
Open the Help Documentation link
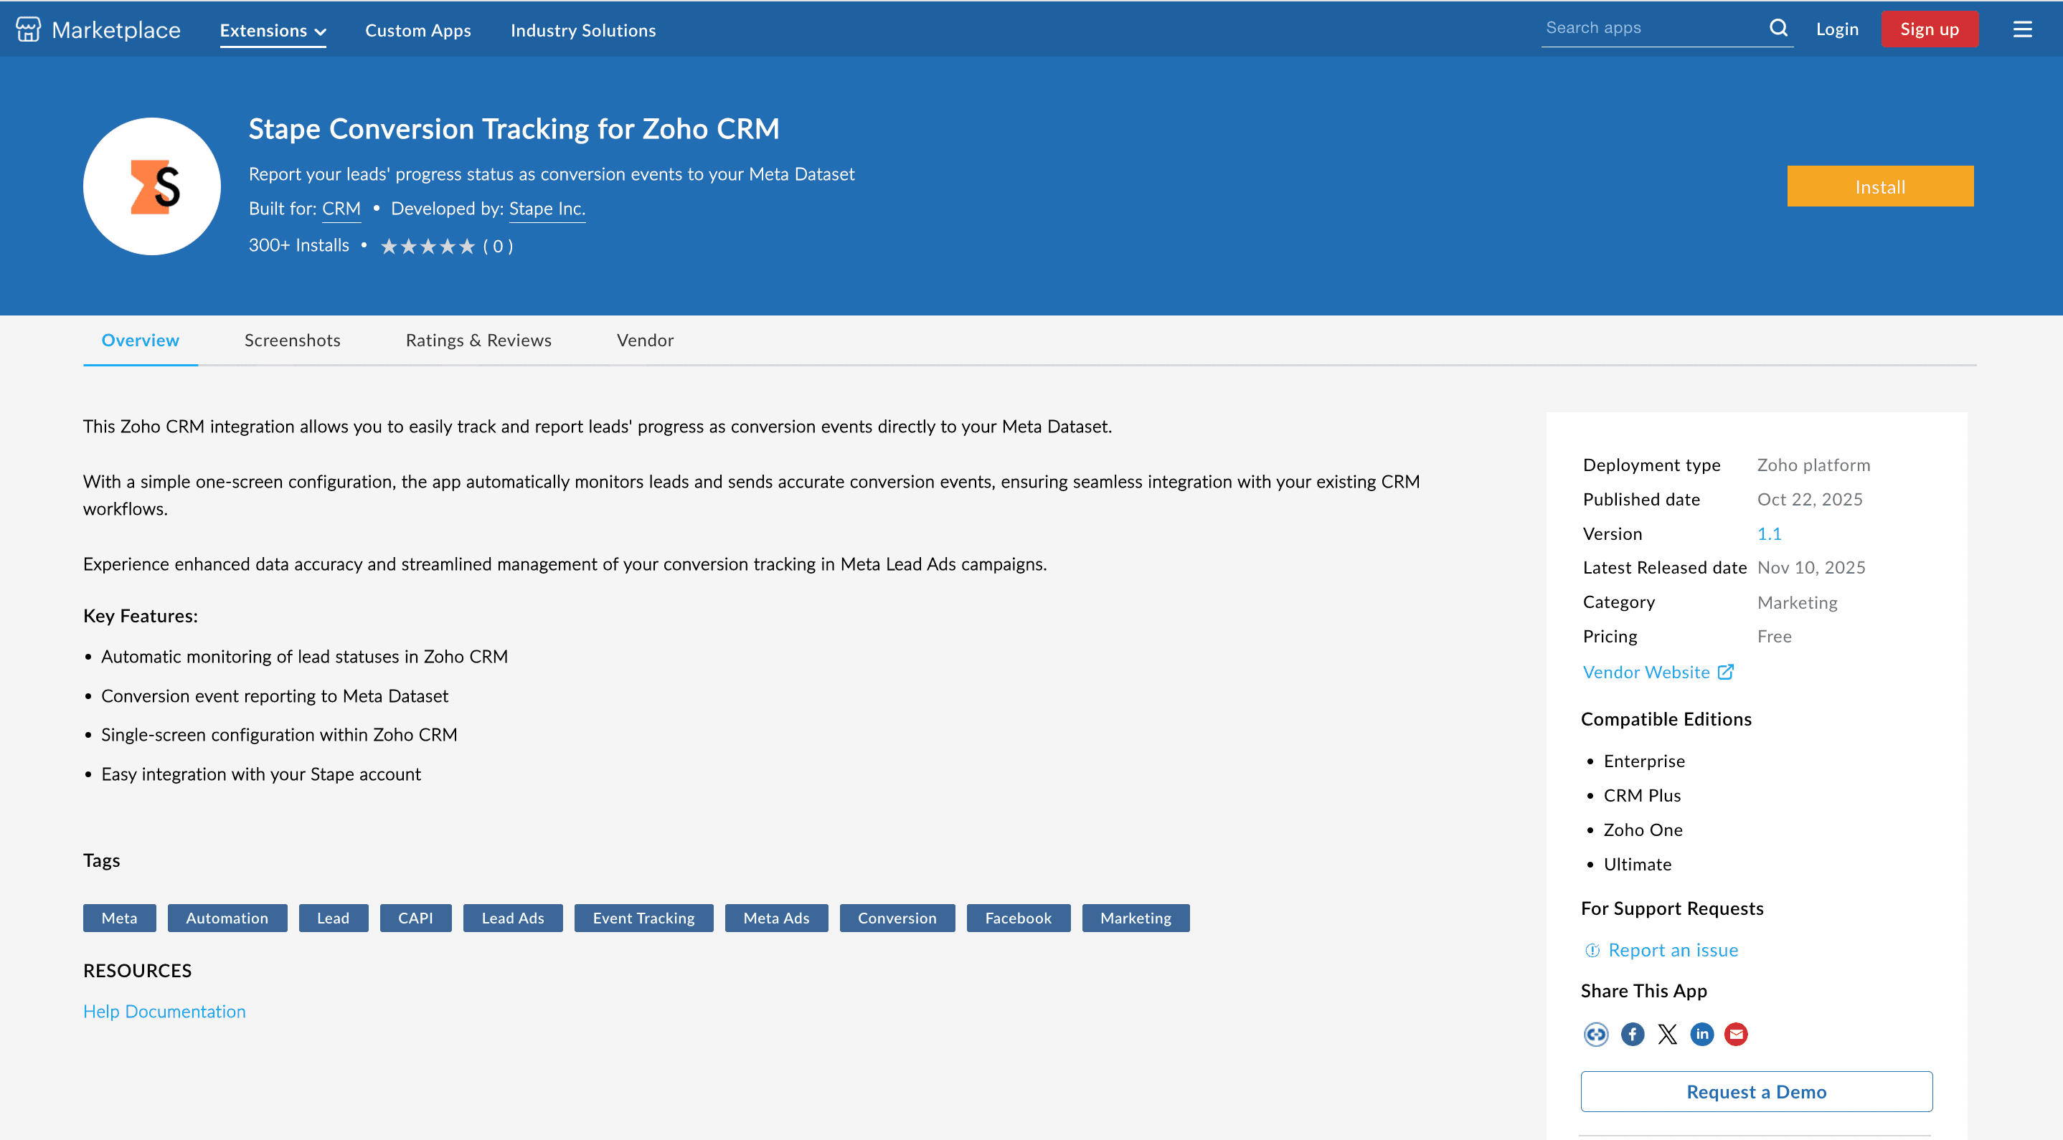point(164,1010)
